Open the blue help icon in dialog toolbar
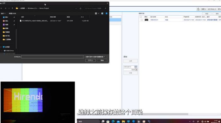Viewport: 221px width, 123px height. pyautogui.click(x=107, y=14)
